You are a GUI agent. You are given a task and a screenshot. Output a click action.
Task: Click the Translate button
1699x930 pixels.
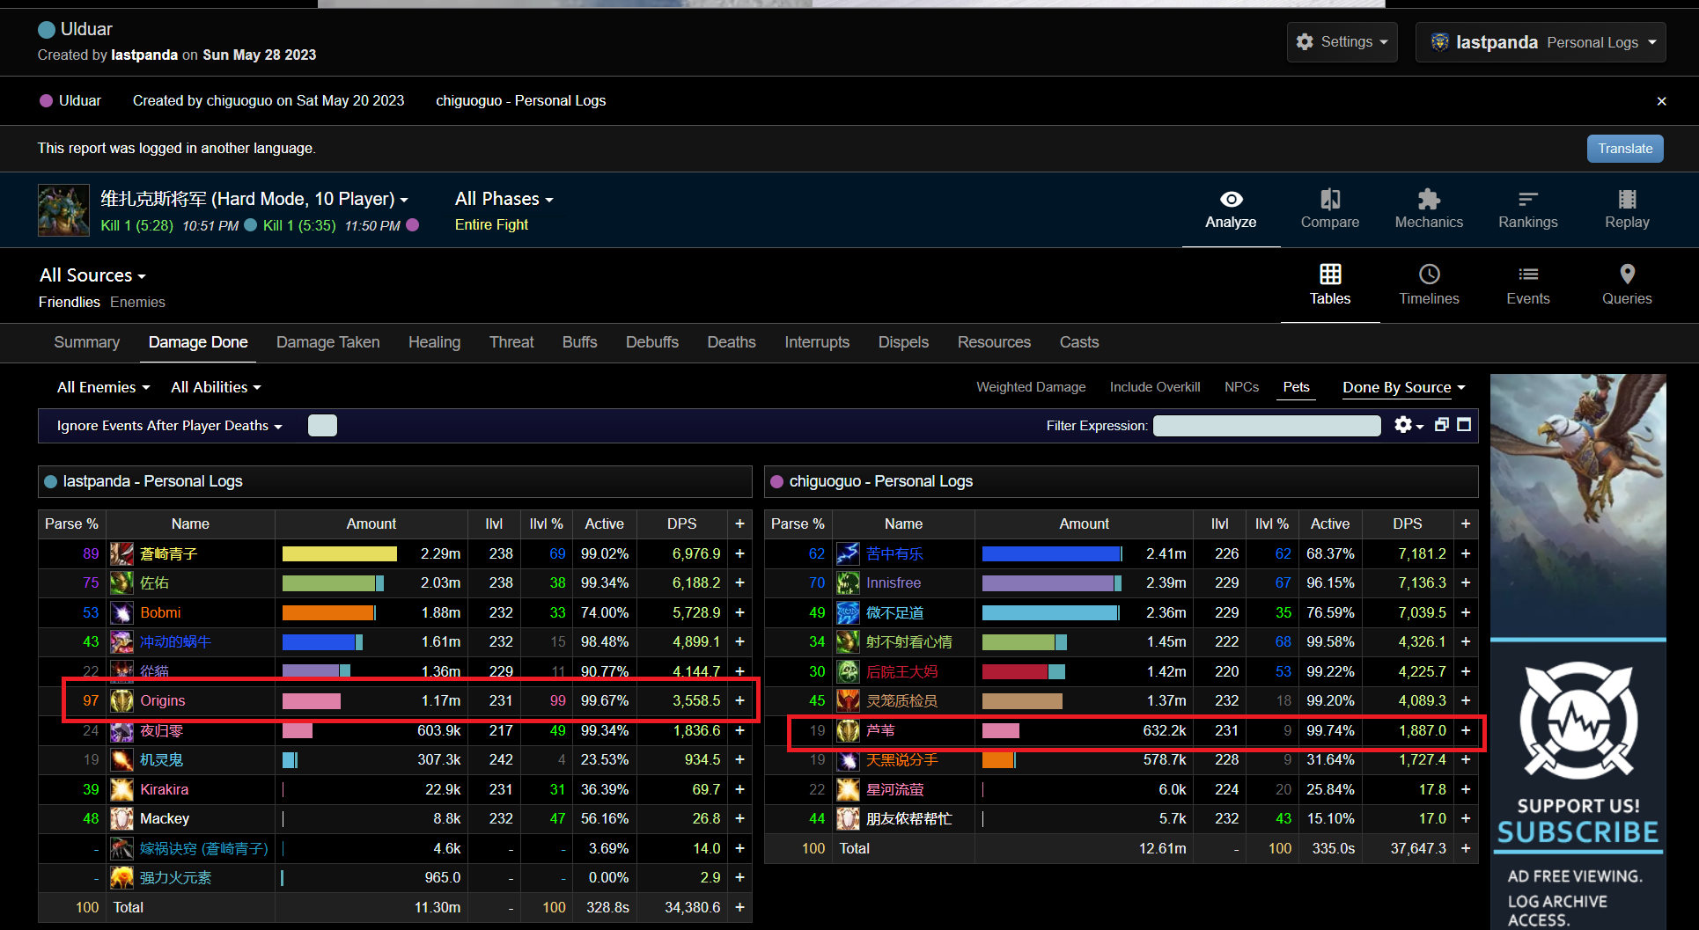pyautogui.click(x=1625, y=149)
